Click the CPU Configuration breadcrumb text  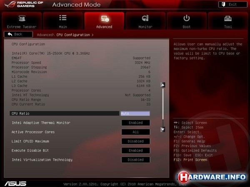point(73,35)
